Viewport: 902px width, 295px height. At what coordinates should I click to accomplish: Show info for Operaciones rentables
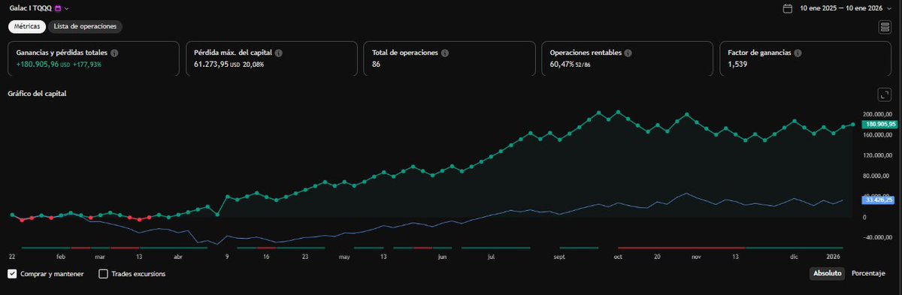(x=628, y=53)
